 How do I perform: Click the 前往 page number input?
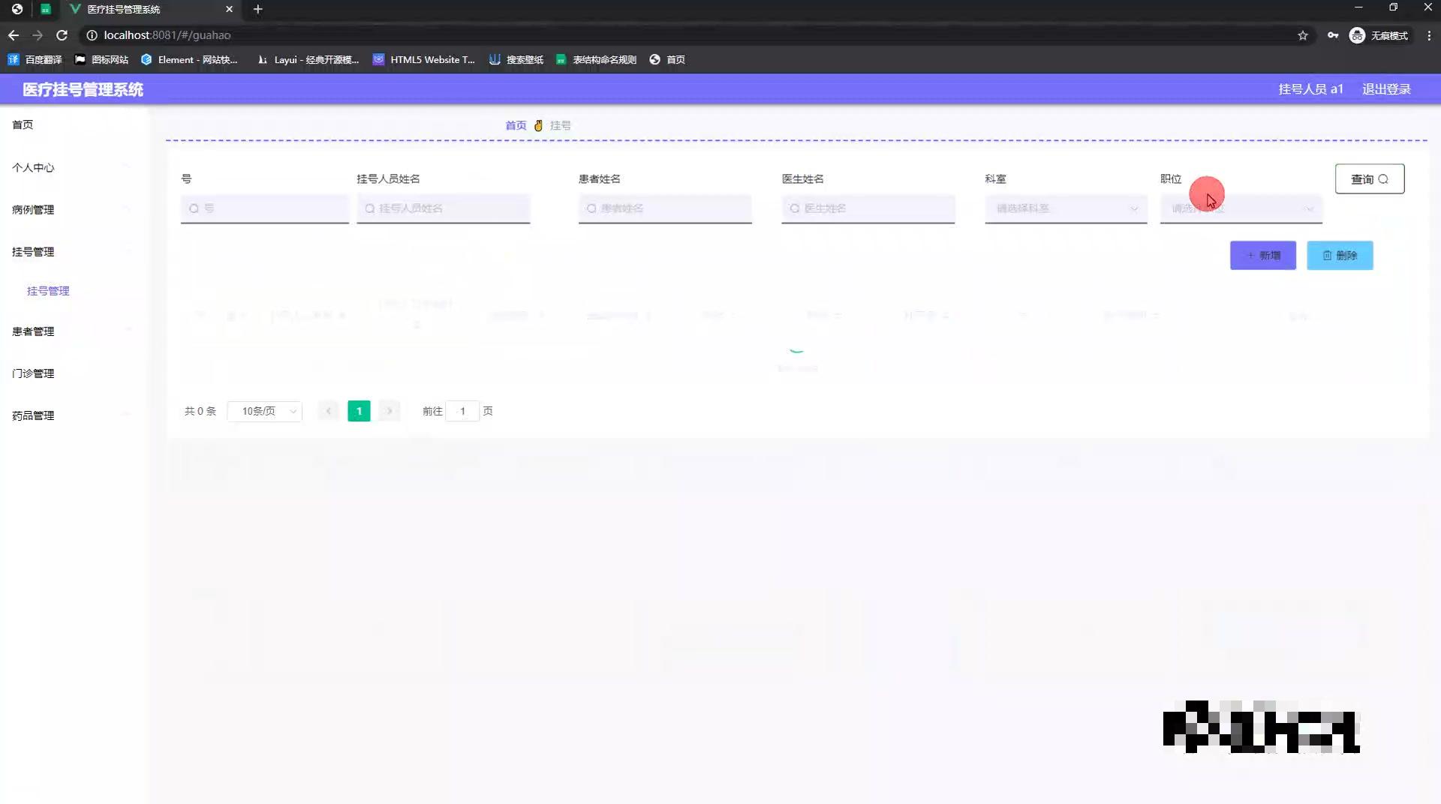[x=462, y=411]
